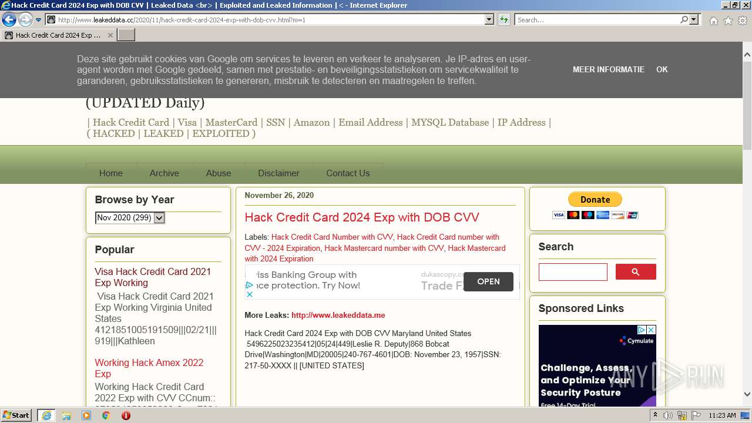This screenshot has height=423, width=752.
Task: Click OK on the cookie banner
Action: tap(662, 69)
